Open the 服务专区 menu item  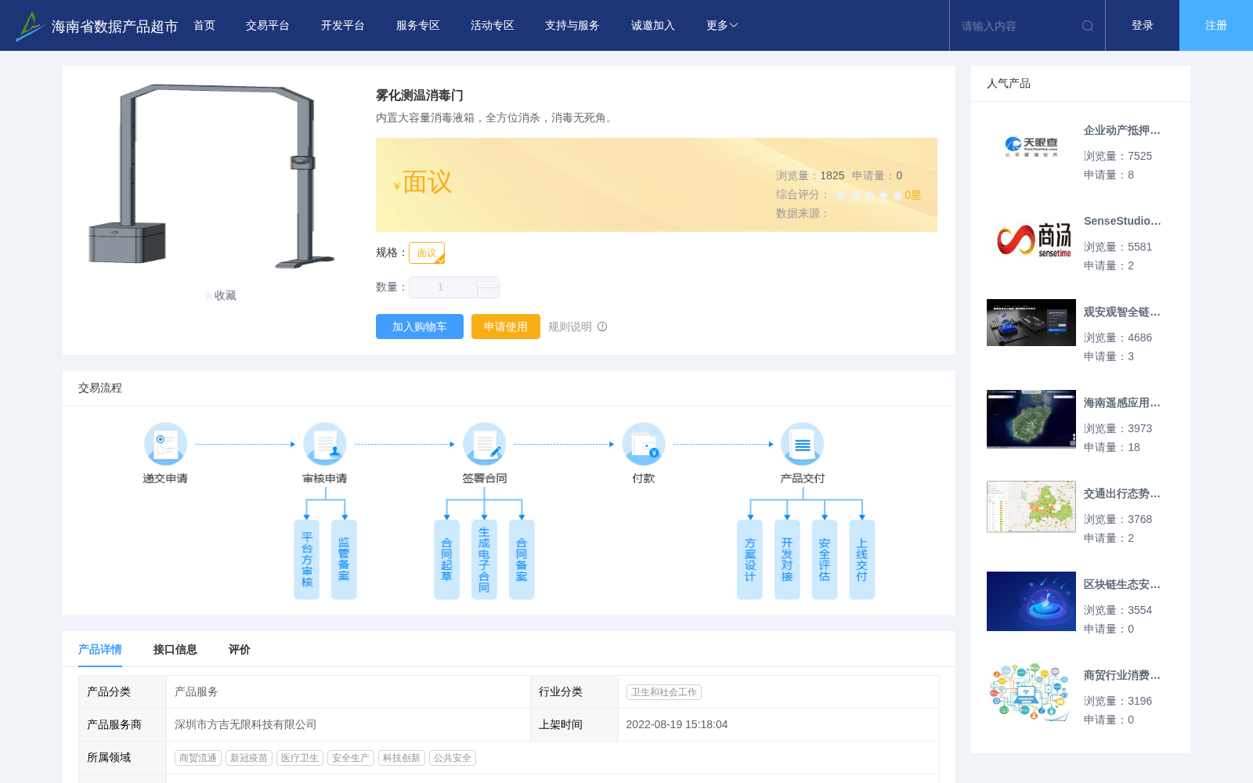pos(418,26)
